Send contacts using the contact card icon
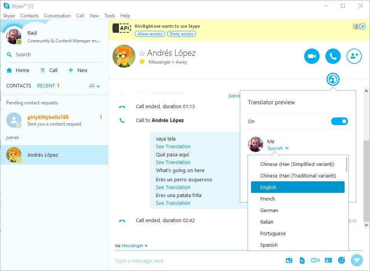This screenshot has height=271, width=370. (328, 260)
